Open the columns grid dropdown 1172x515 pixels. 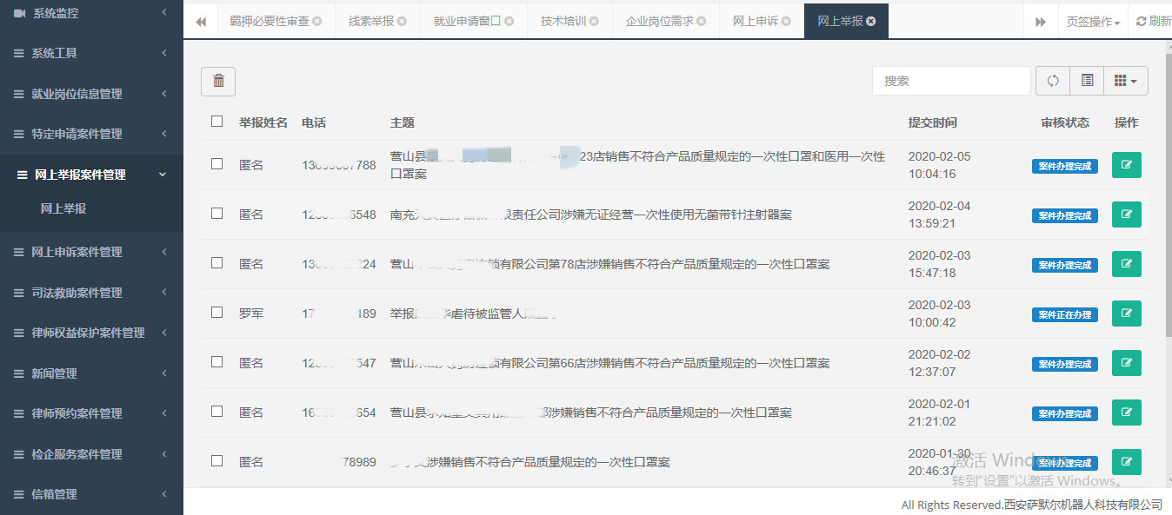tap(1125, 81)
